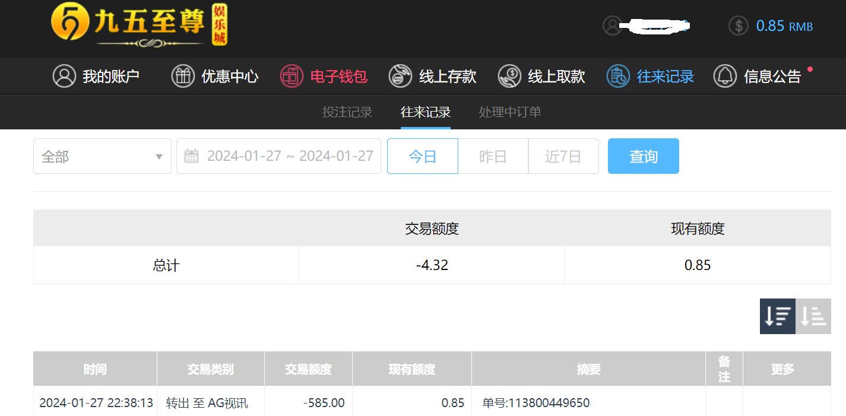Viewport: 846px width, 416px height.
Task: Click the 电子钱包 wallet icon
Action: (x=291, y=76)
